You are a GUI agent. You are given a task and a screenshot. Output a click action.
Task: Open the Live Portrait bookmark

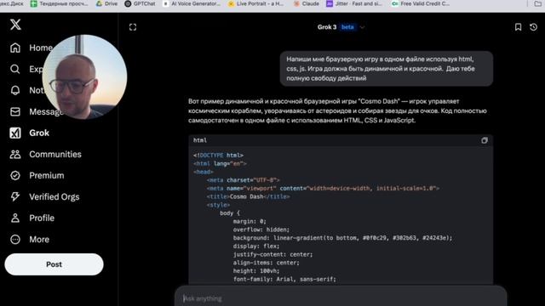255,3
